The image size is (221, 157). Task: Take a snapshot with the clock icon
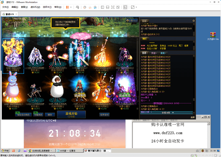coord(85,7)
